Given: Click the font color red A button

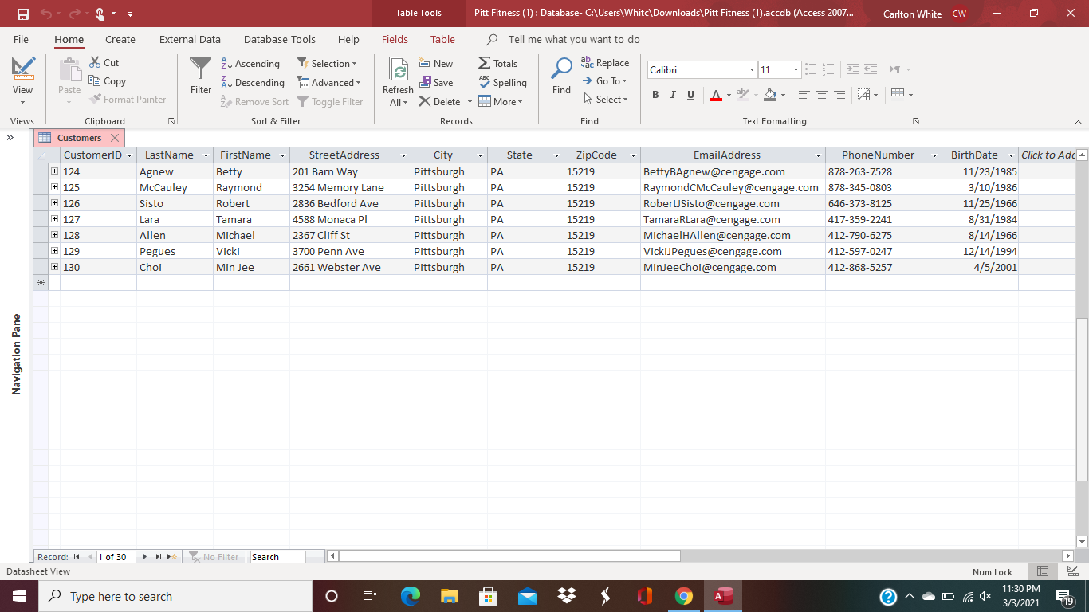Looking at the screenshot, I should pos(715,95).
